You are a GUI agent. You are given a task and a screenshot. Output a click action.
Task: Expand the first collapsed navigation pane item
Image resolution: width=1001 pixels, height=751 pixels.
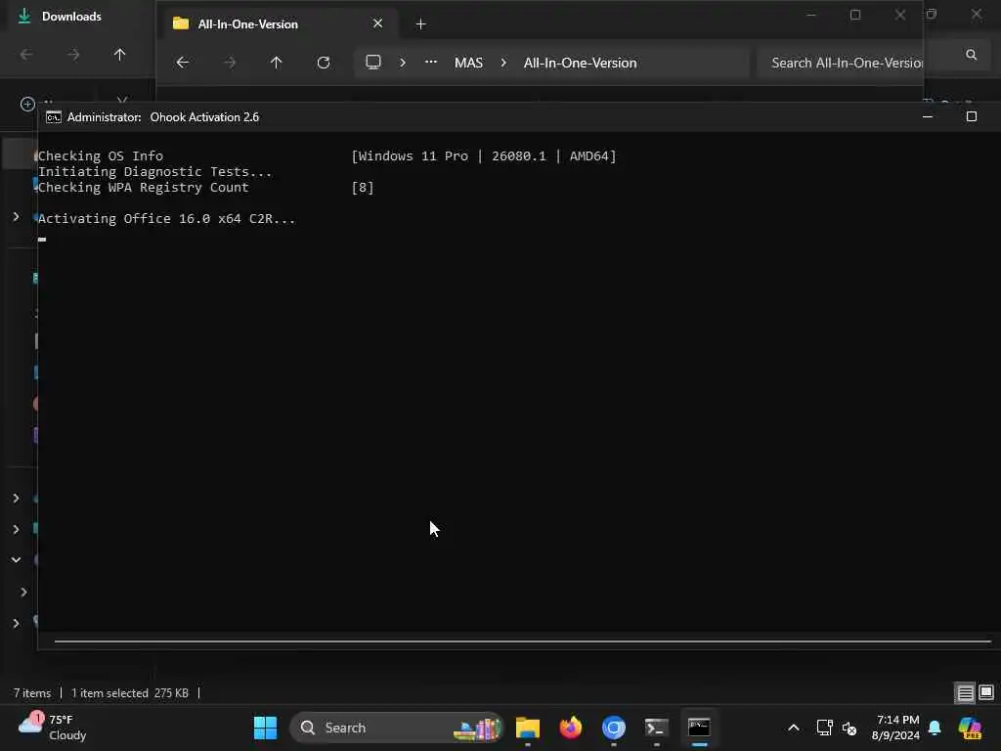click(16, 217)
